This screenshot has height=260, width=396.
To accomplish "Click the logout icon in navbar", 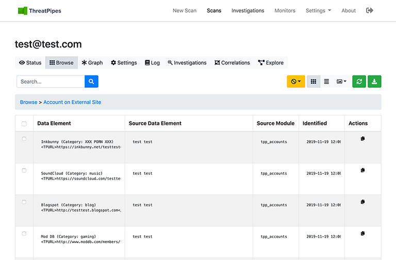I will point(370,10).
